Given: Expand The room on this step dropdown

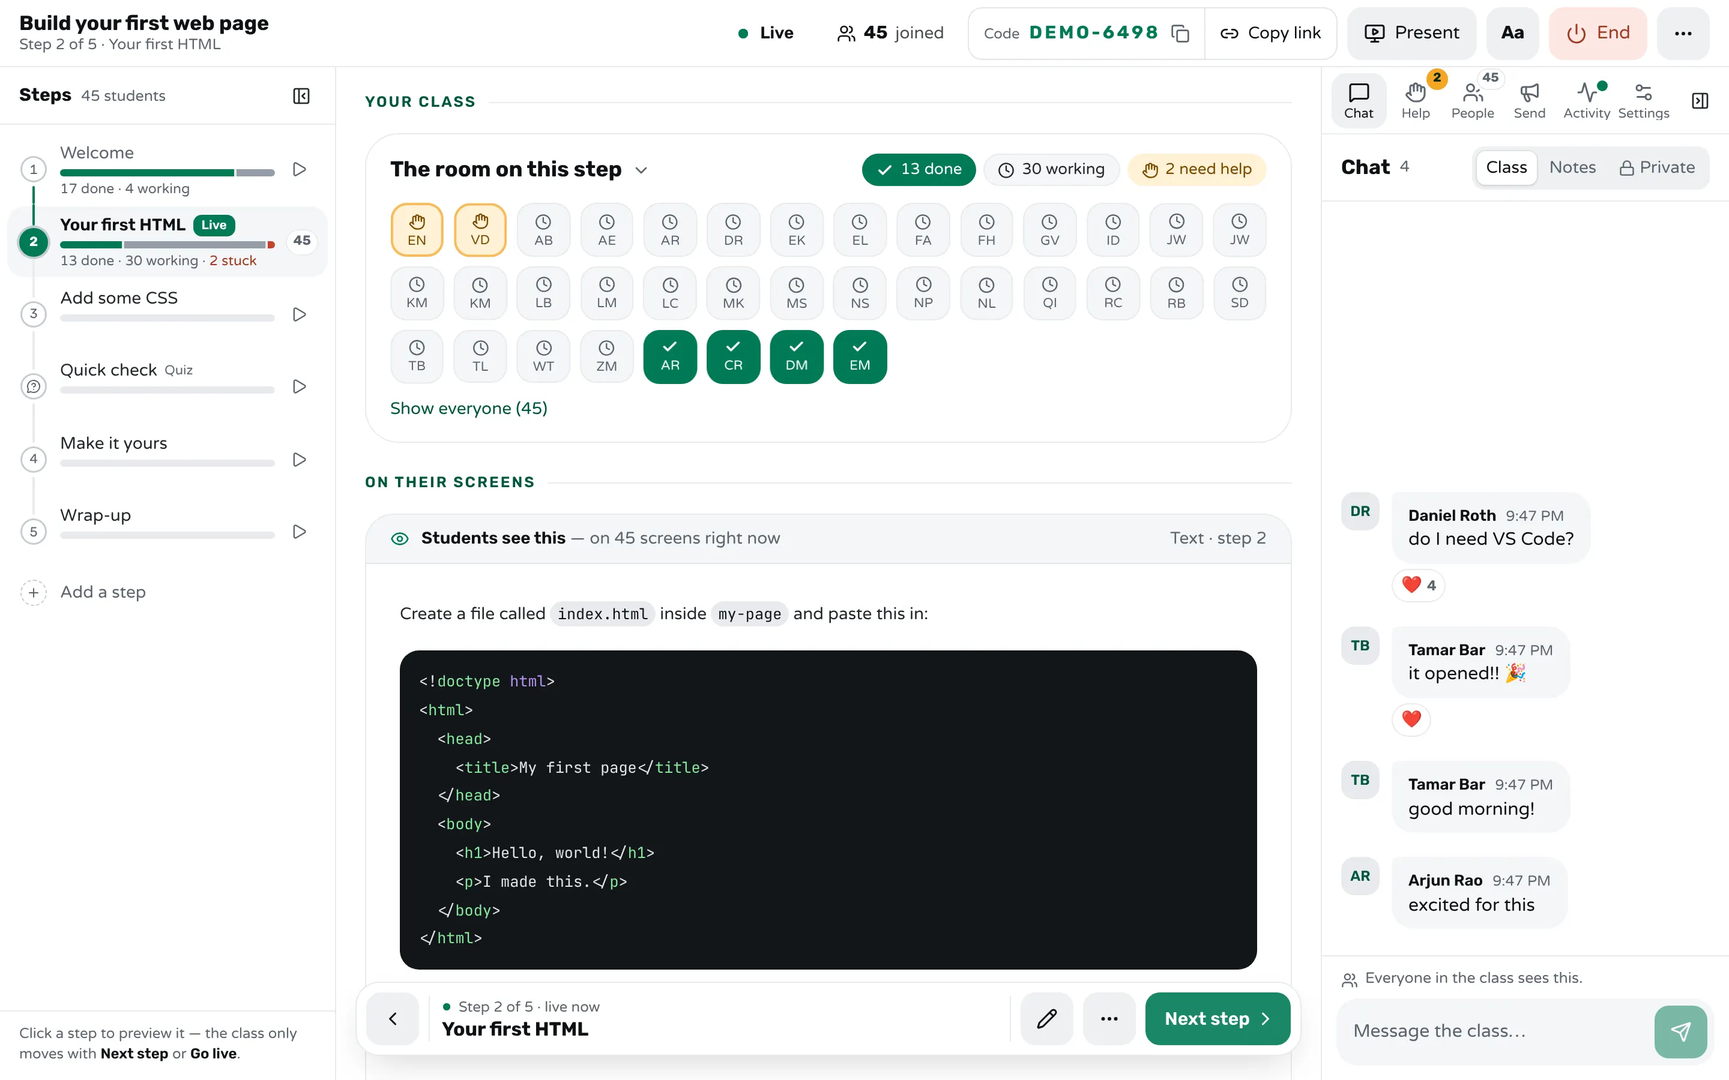Looking at the screenshot, I should (641, 170).
